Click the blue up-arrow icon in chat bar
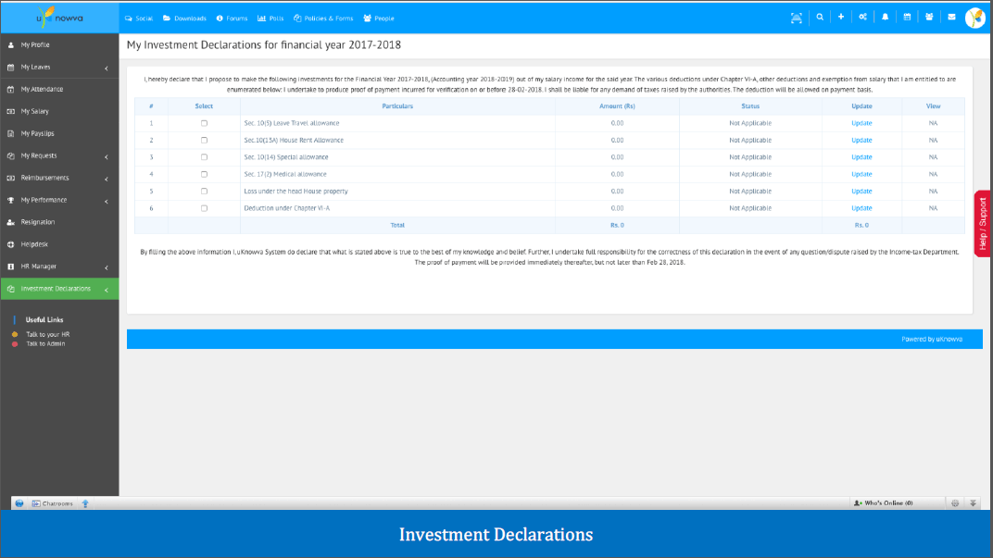Image resolution: width=993 pixels, height=558 pixels. [x=85, y=503]
